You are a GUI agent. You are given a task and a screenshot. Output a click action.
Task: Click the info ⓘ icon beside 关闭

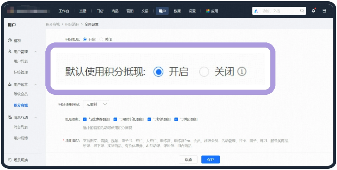click(241, 72)
